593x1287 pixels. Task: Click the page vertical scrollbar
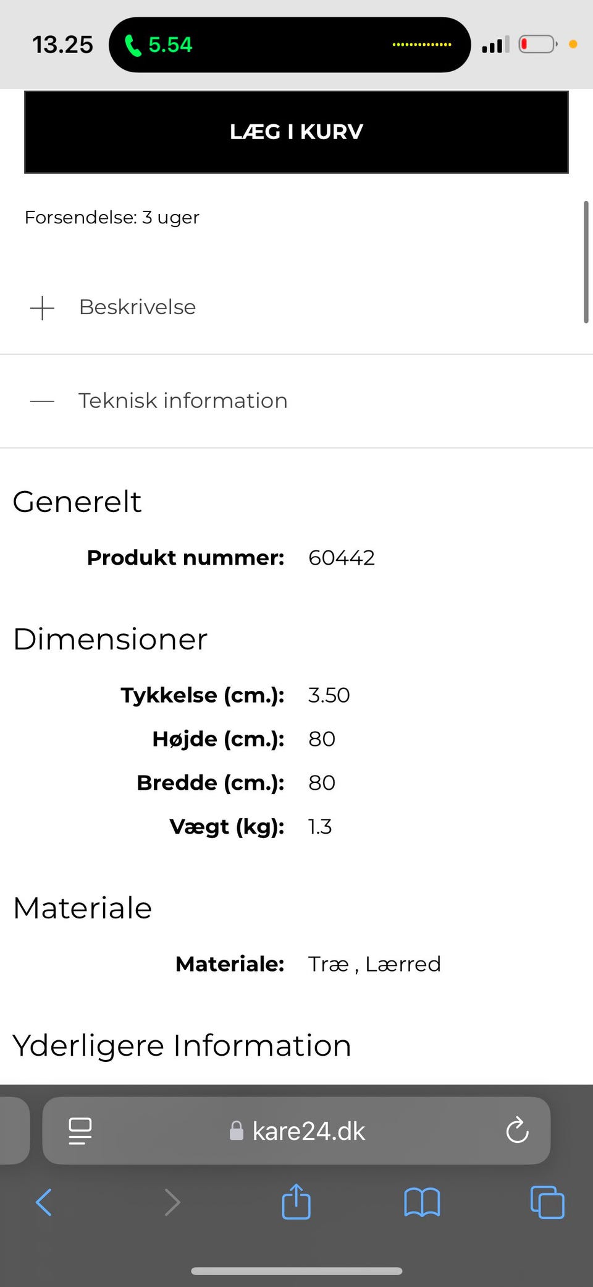pyautogui.click(x=586, y=262)
